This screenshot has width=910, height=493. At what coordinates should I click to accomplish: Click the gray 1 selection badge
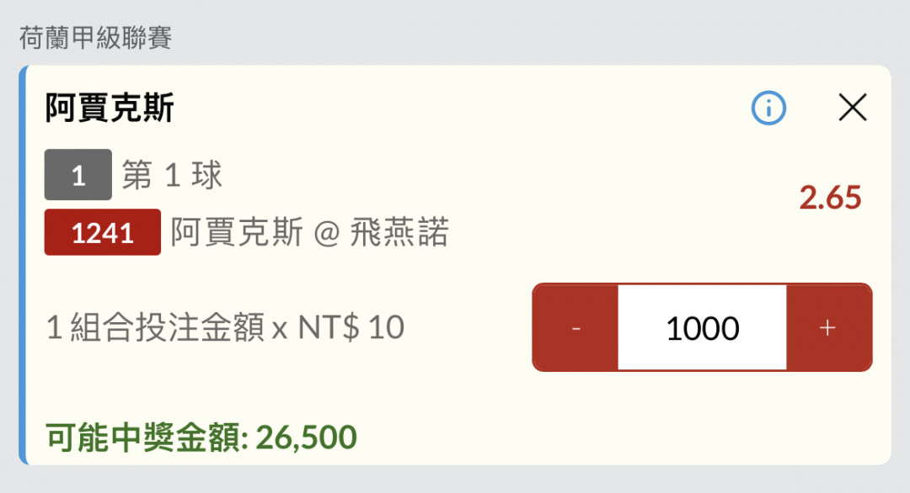[x=78, y=174]
